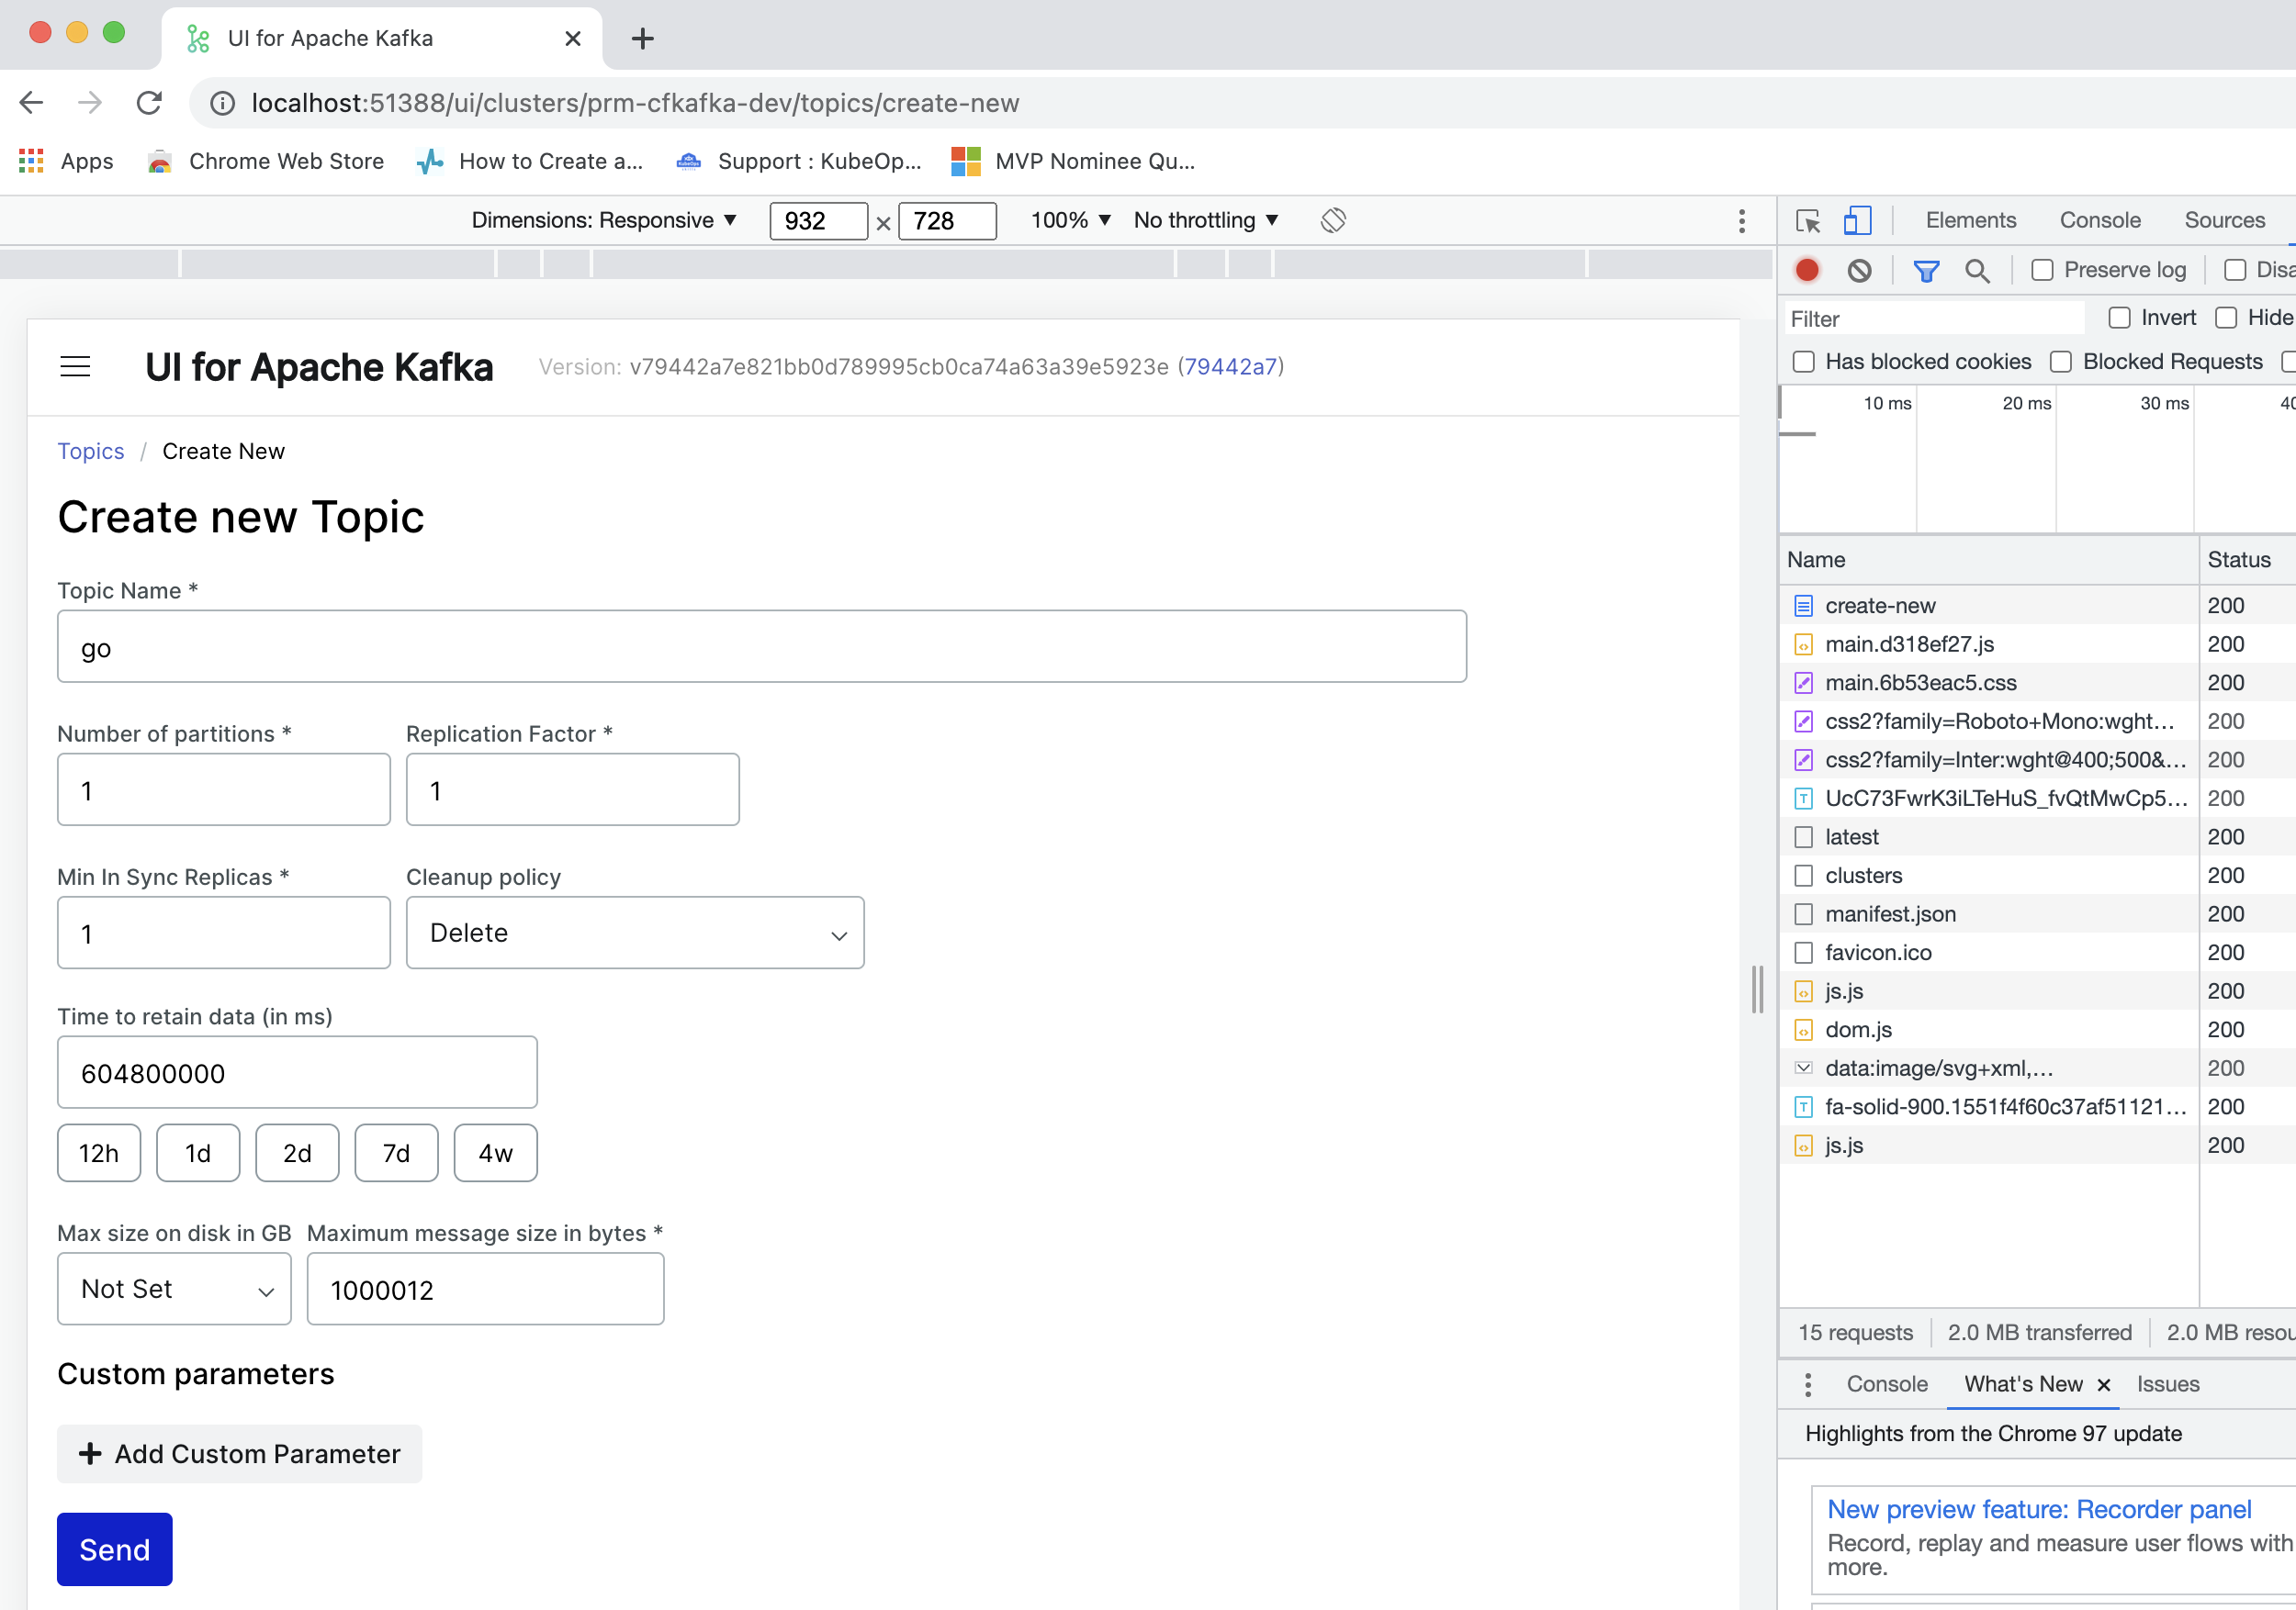The height and width of the screenshot is (1610, 2296).
Task: Click the DevTools record network log button
Action: pyautogui.click(x=1807, y=270)
